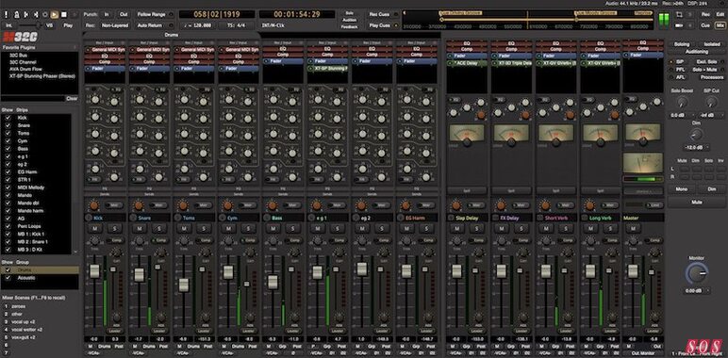Toggle the Kick channel Comp switch
Screen dimensions: 728x358
[115, 240]
